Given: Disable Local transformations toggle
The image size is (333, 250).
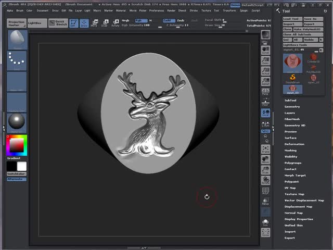Looking at the screenshot, I should click(265, 113).
